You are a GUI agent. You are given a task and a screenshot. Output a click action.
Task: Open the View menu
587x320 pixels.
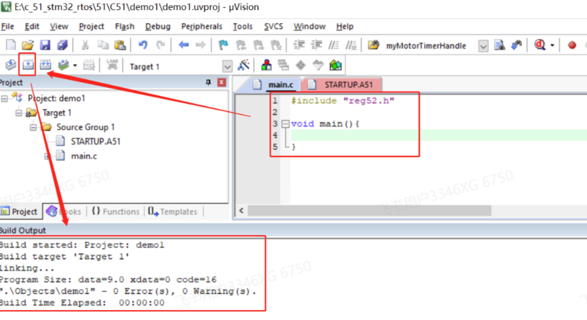click(x=59, y=26)
